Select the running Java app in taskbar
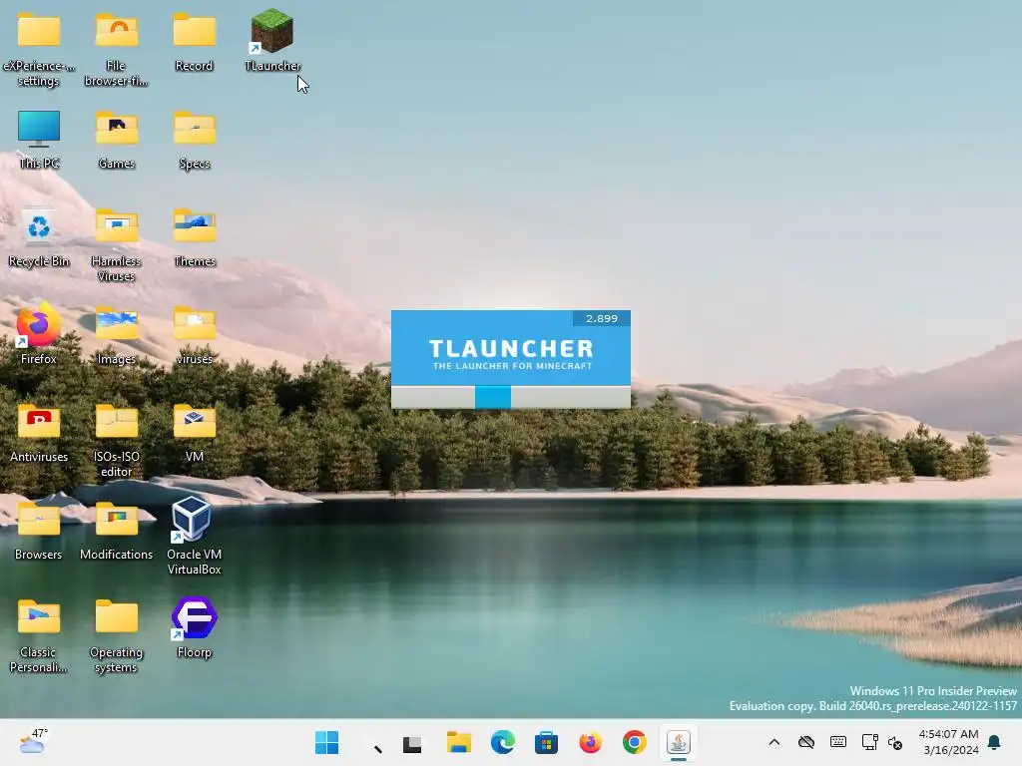This screenshot has height=766, width=1022. tap(679, 742)
